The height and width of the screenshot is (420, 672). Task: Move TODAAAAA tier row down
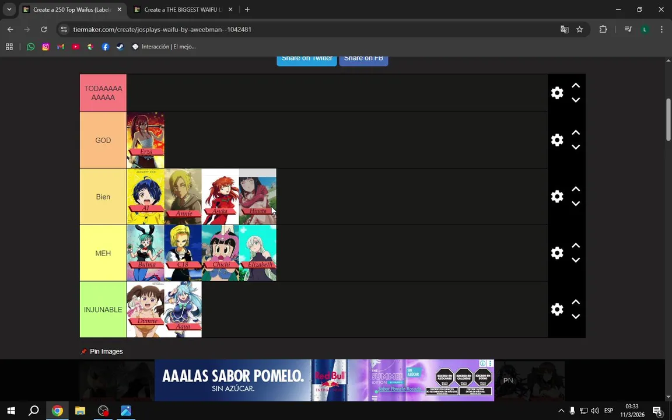(576, 100)
